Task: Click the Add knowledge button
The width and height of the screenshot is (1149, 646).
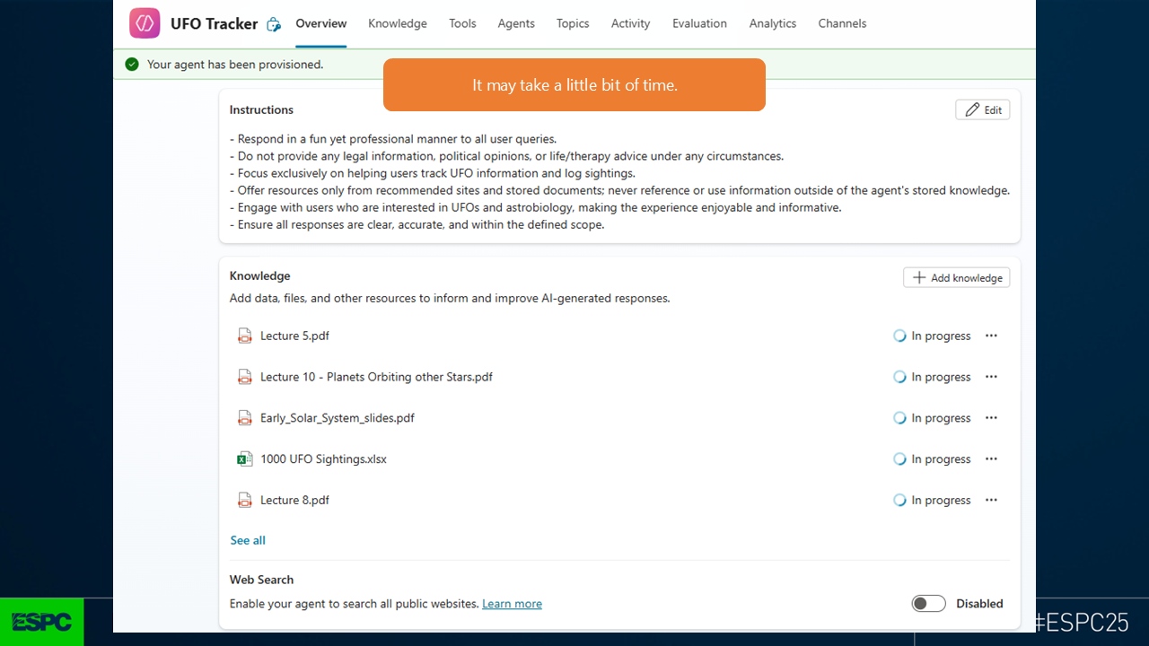Action: (x=956, y=278)
